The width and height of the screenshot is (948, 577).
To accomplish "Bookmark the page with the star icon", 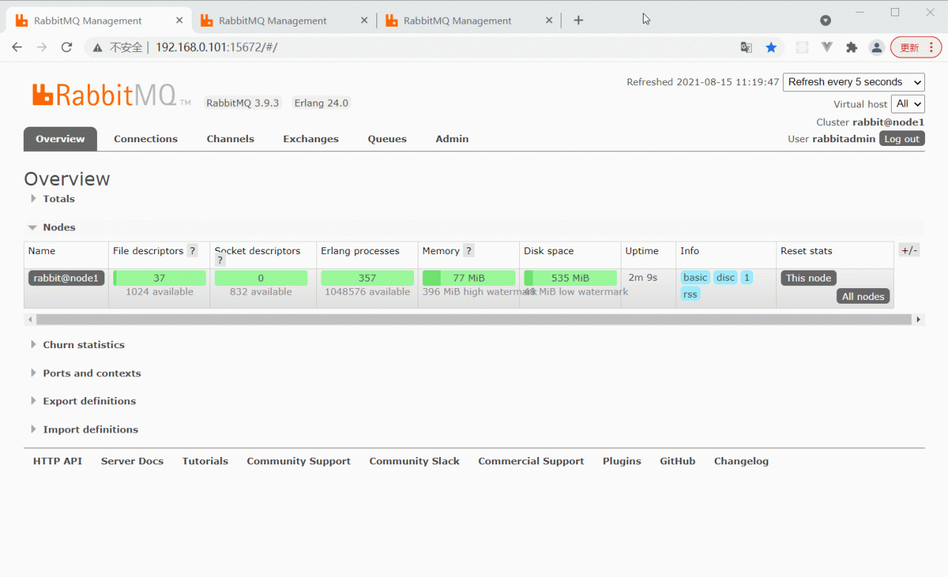I will click(x=770, y=47).
